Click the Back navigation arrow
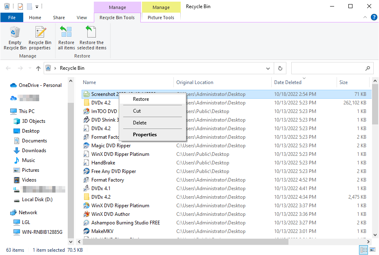 point(8,69)
